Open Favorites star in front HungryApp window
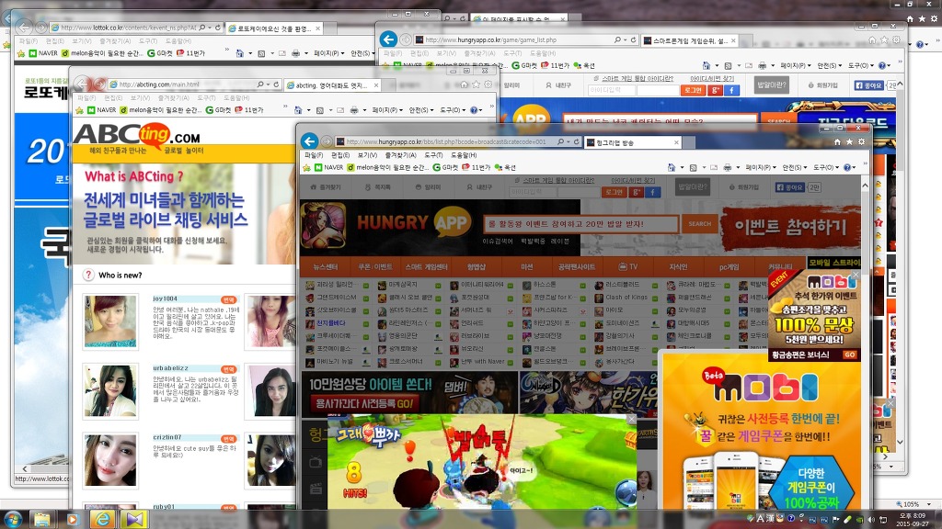The height and width of the screenshot is (529, 942). click(849, 141)
